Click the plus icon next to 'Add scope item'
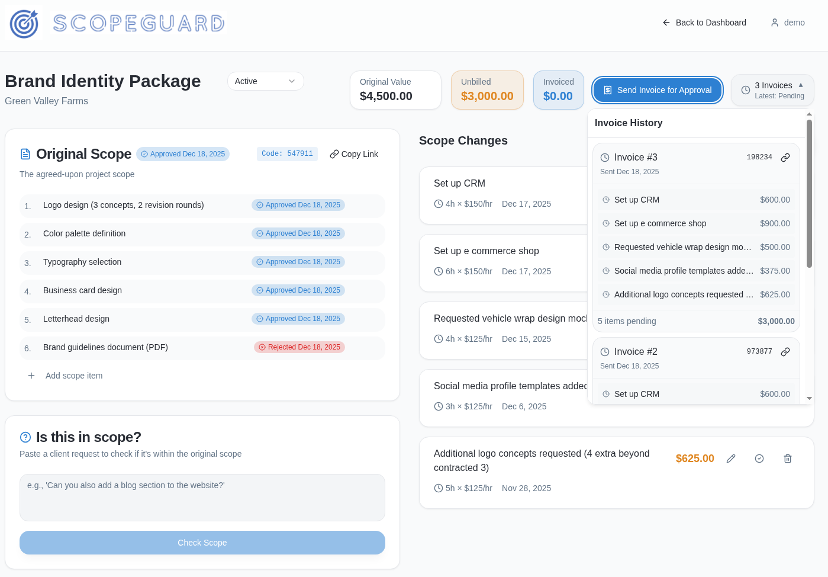The height and width of the screenshot is (577, 828). click(31, 375)
